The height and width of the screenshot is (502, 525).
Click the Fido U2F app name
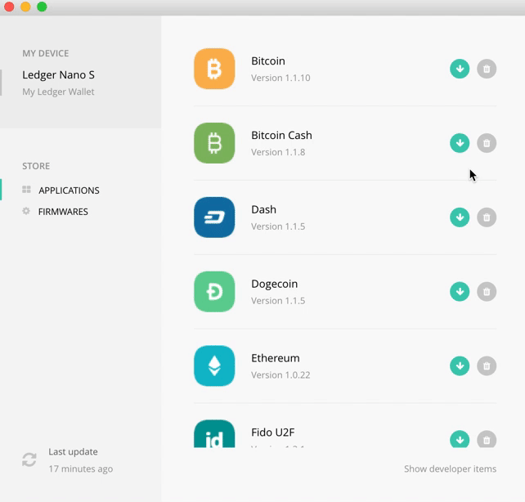click(x=273, y=433)
